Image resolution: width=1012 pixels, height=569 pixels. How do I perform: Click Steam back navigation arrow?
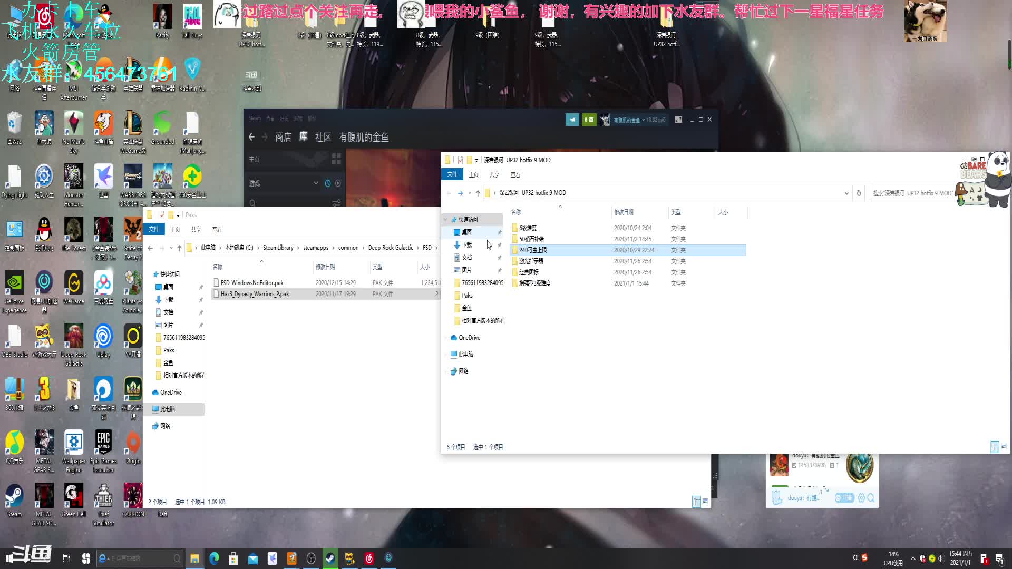tap(251, 137)
